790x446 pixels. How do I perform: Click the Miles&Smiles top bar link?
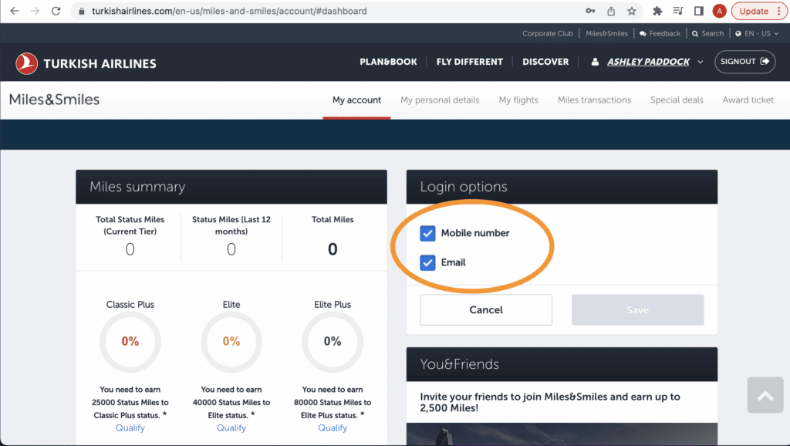[606, 34]
